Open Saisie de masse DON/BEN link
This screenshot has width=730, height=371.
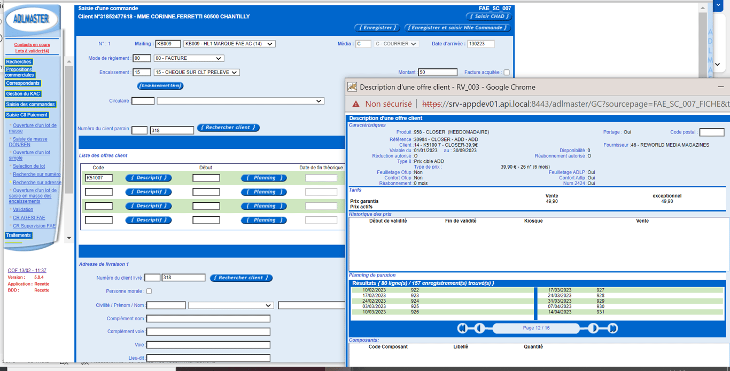coord(28,142)
